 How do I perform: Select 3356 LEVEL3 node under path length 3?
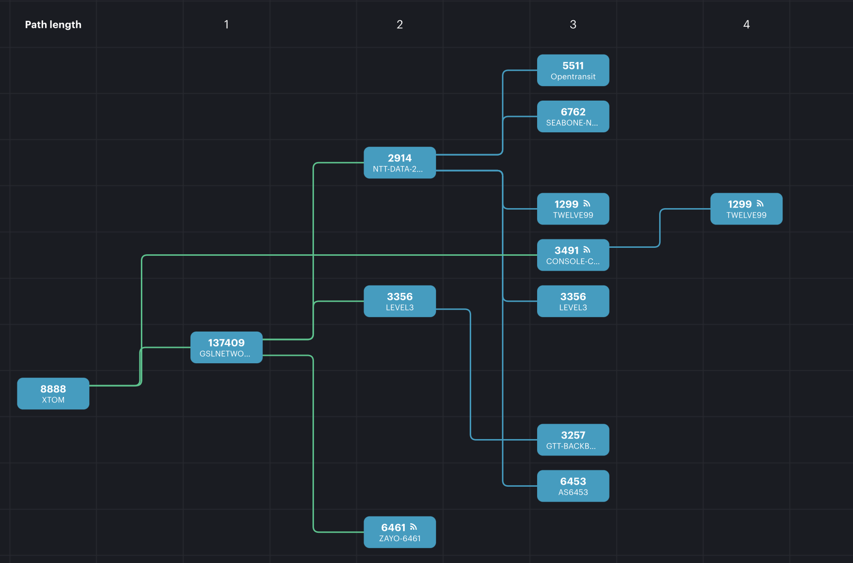(573, 301)
